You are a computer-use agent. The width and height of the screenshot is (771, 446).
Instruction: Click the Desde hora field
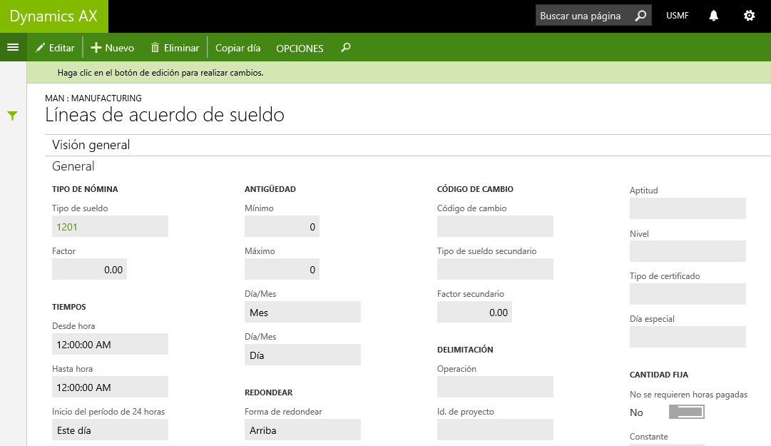pos(110,344)
